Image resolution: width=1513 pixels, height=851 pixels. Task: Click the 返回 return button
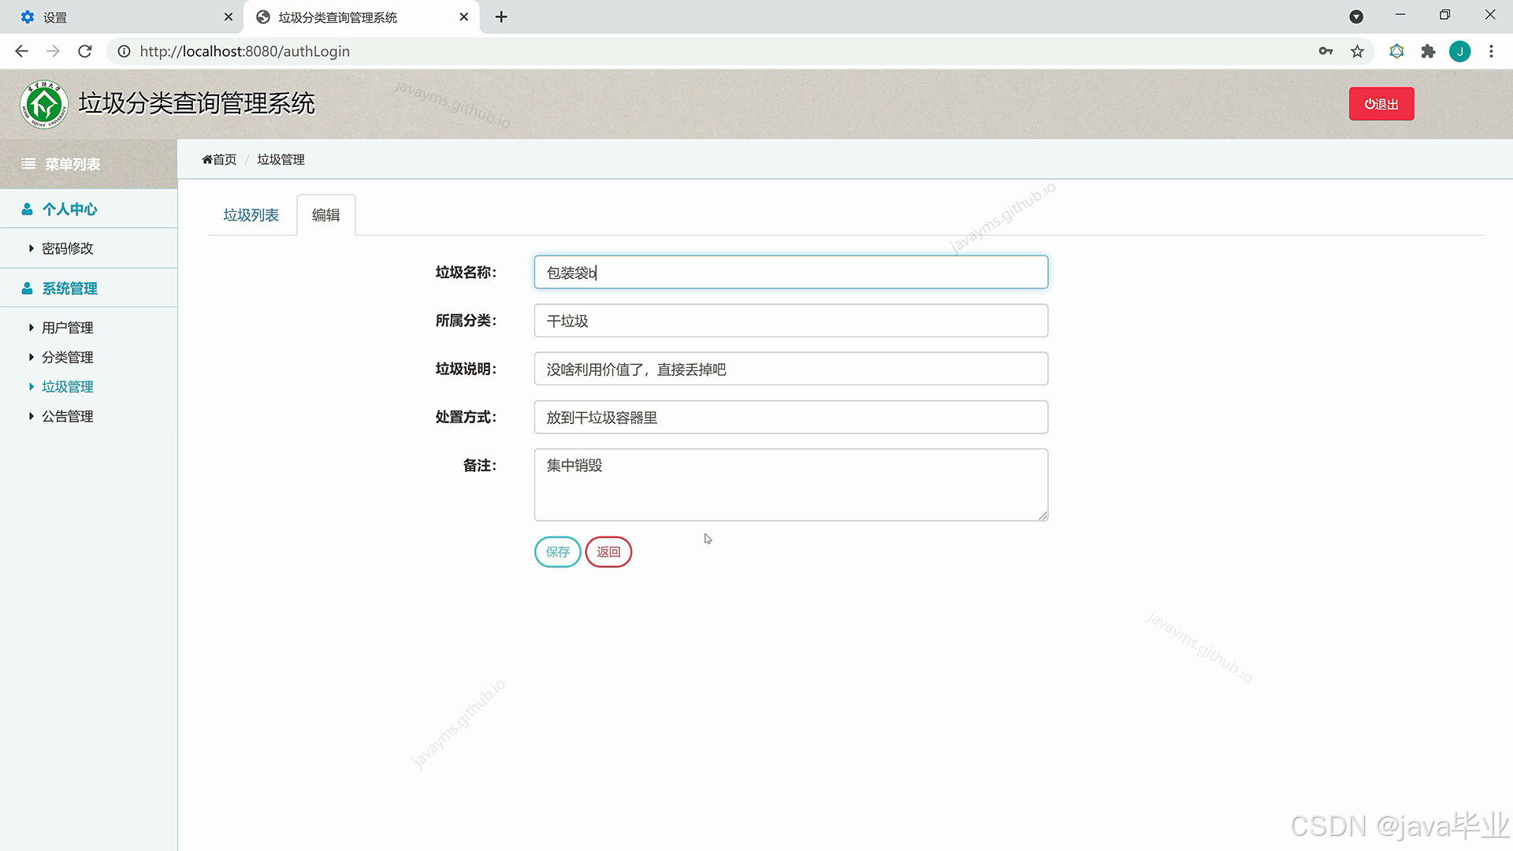[x=608, y=552]
